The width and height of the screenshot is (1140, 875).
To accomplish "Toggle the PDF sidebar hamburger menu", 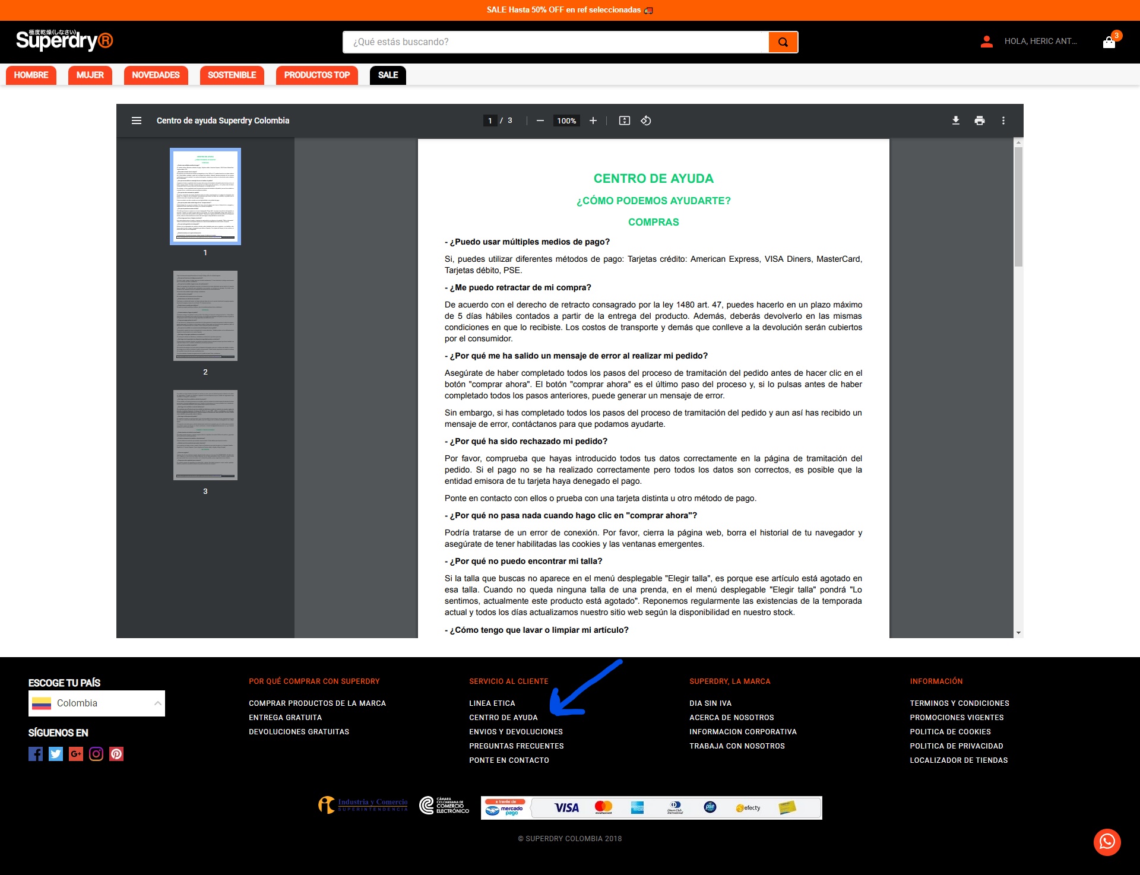I will click(137, 121).
